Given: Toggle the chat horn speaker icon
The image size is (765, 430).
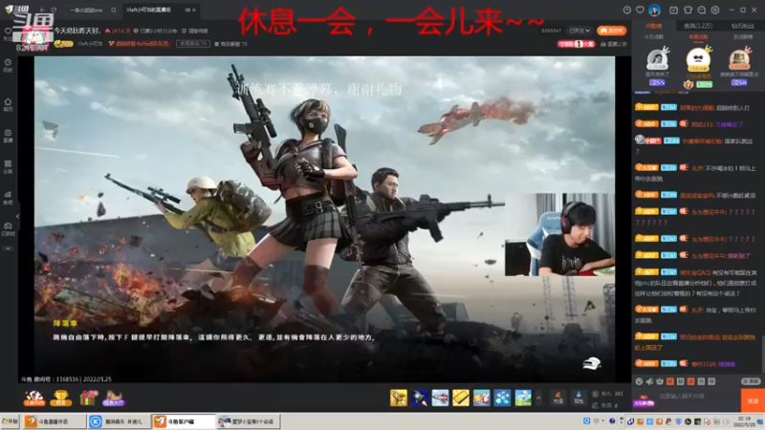Looking at the screenshot, I should coord(649,381).
